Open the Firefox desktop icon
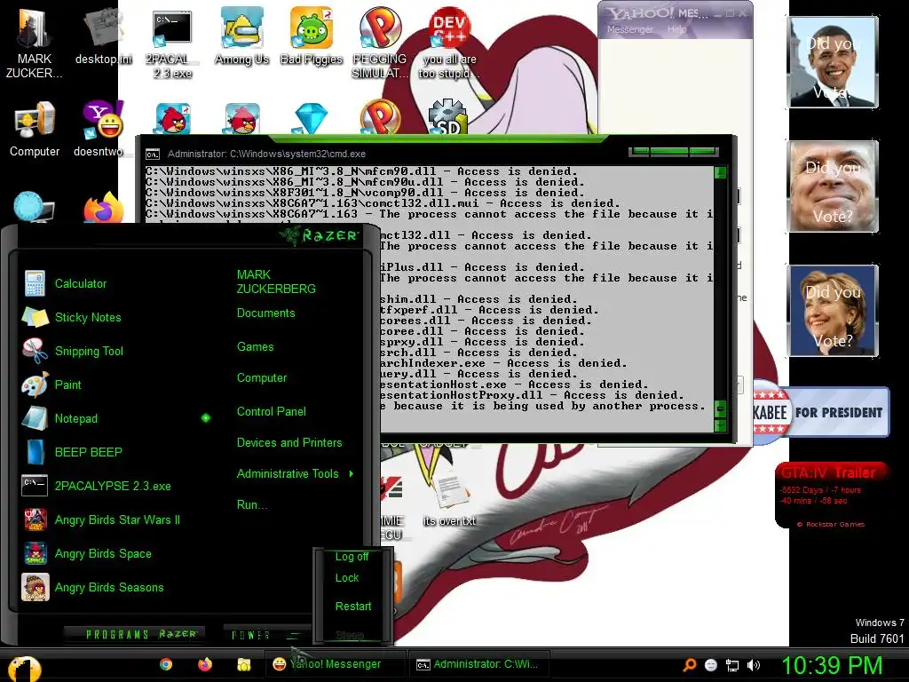Viewport: 909px width, 682px height. (103, 208)
